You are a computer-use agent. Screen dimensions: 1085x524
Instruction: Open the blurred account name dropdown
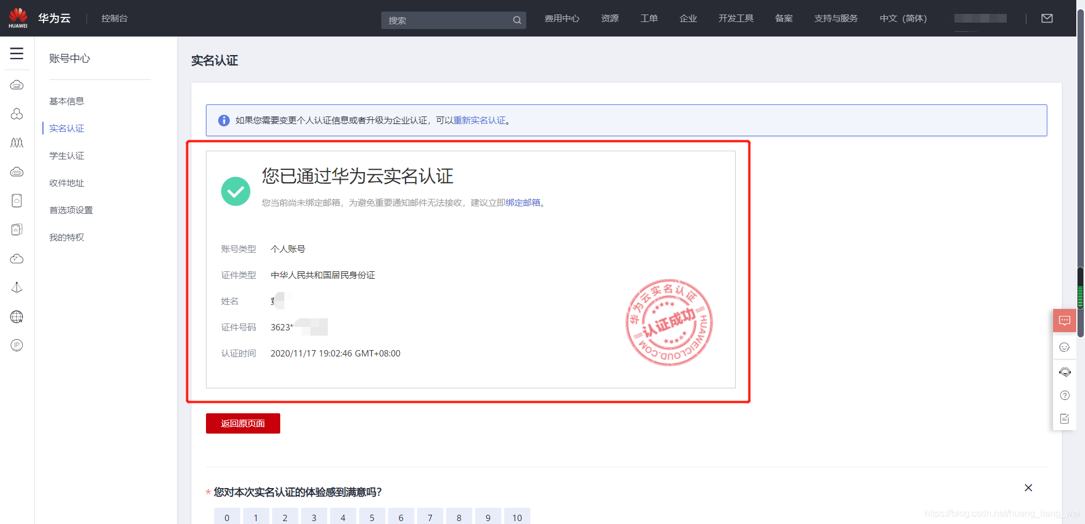981,19
